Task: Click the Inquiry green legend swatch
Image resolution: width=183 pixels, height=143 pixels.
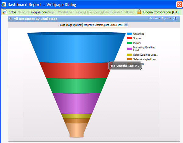Action: (x=129, y=43)
